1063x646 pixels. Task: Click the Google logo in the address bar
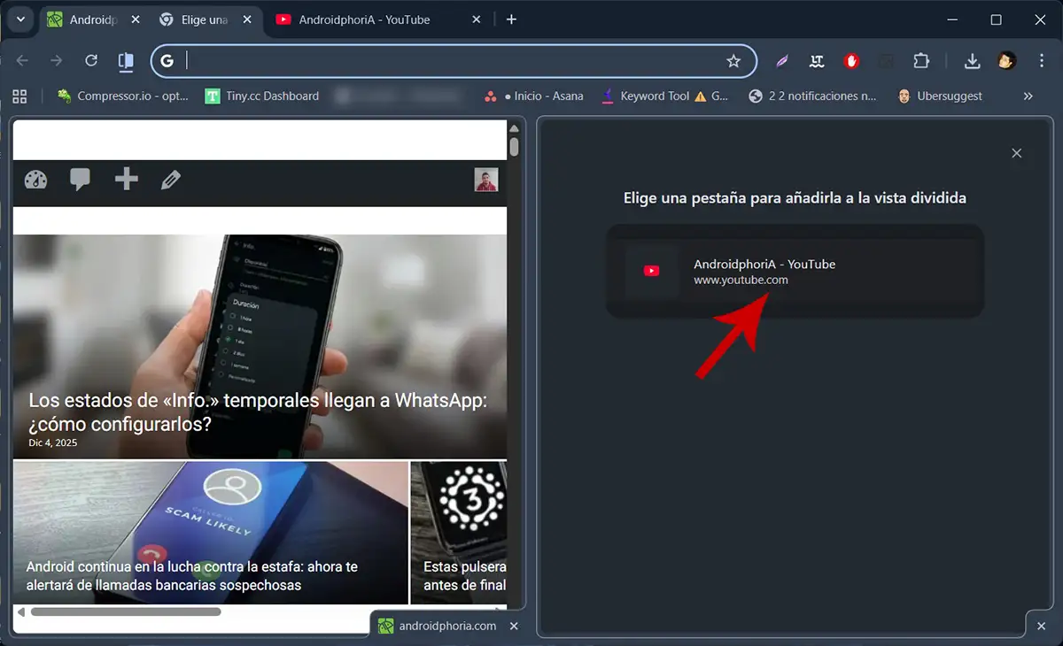coord(167,60)
